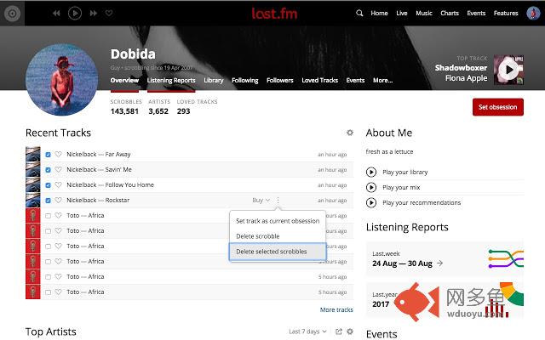Switch to Listening Reports tab
Screen dimensions: 545x340
(171, 80)
